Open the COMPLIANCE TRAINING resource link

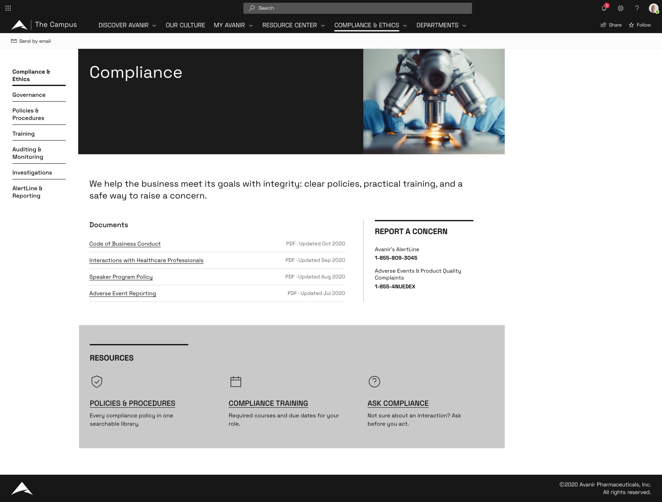268,403
